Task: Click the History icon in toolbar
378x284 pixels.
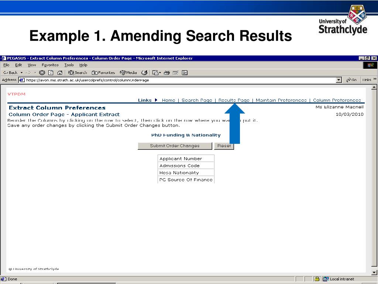Action: point(144,72)
